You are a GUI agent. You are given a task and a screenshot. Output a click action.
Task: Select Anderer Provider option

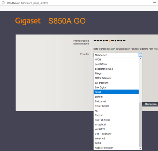click(x=116, y=148)
